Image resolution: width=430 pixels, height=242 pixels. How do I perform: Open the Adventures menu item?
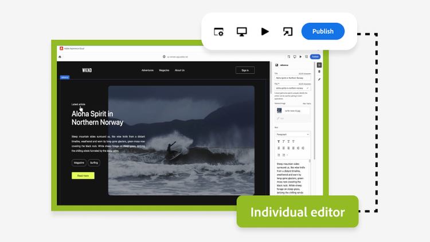click(148, 70)
